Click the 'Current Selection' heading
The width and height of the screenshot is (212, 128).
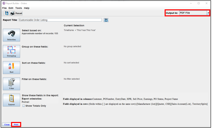click(x=74, y=25)
